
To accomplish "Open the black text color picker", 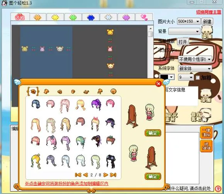I will [167, 77].
